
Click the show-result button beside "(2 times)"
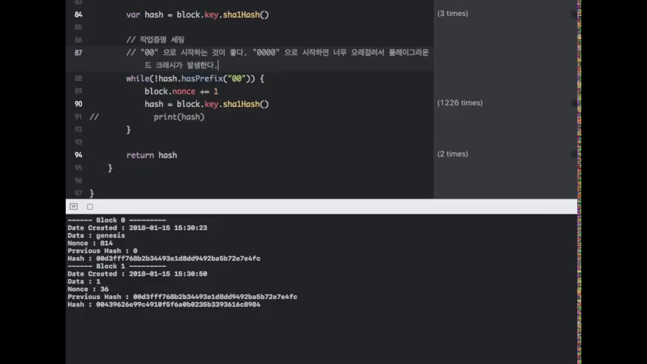coord(573,154)
